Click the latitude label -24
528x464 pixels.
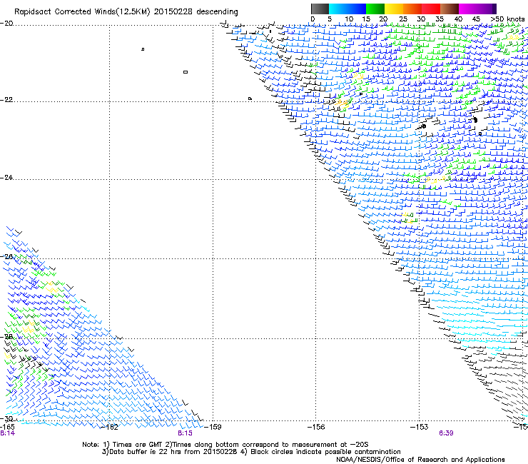pos(6,178)
